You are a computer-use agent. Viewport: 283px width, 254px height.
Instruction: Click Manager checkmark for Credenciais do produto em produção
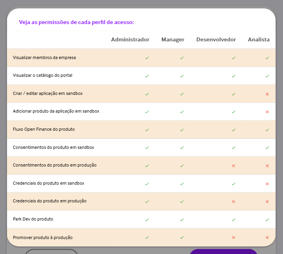(182, 202)
